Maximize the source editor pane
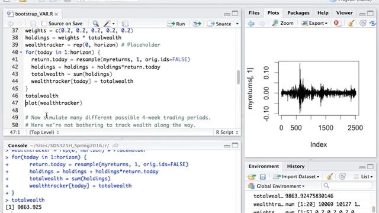This screenshot has height=213, width=379. coord(235,14)
